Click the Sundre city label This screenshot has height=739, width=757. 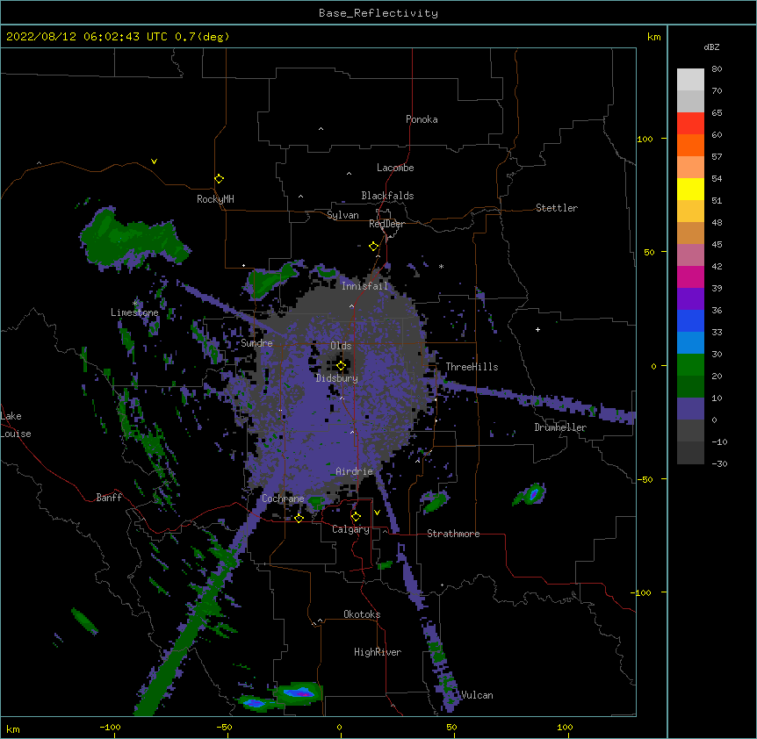pos(256,343)
